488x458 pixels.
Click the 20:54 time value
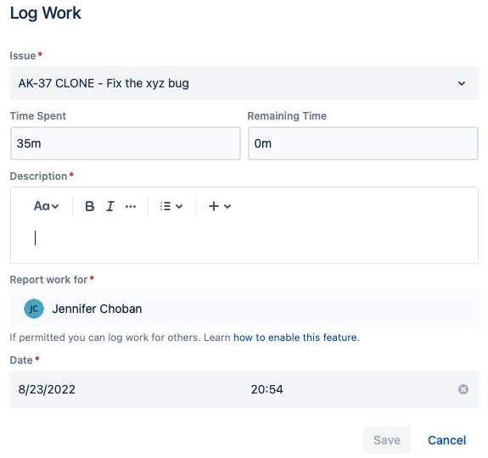tap(267, 389)
